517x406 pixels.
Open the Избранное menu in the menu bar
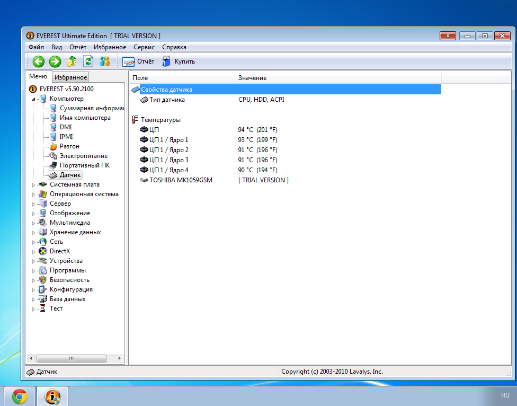coord(110,47)
